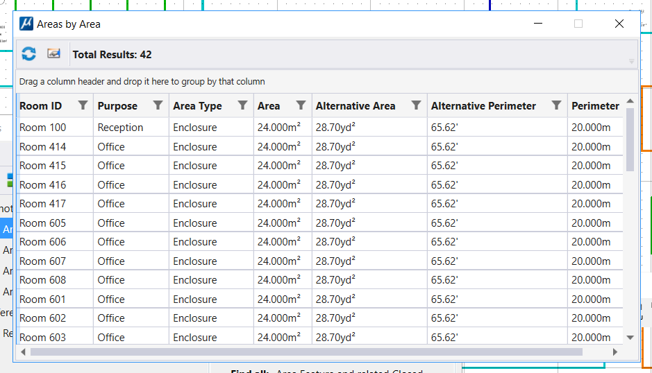Viewport: 652px width, 373px height.
Task: Select the Room 606 row
Action: pos(320,242)
